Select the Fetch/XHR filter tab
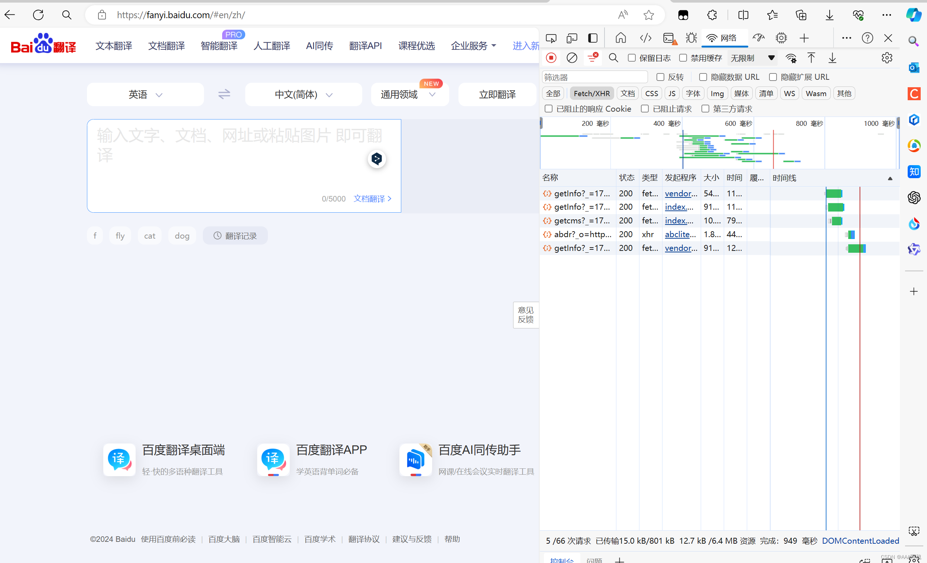The height and width of the screenshot is (563, 927). point(591,94)
